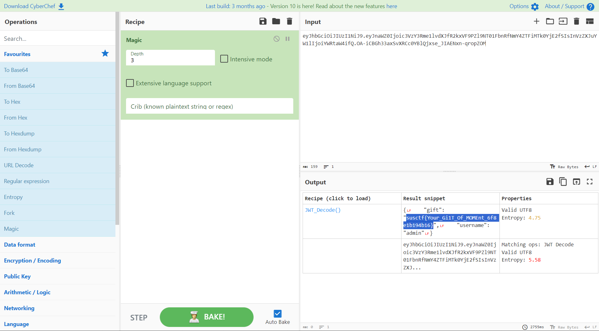Load a saved recipe
Image resolution: width=599 pixels, height=331 pixels.
point(276,21)
